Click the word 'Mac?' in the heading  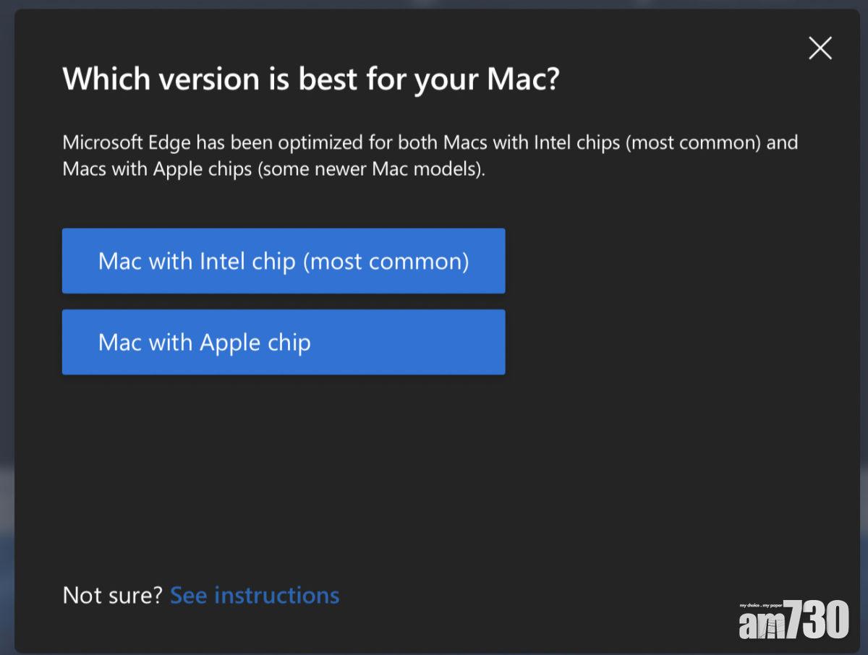tap(524, 79)
